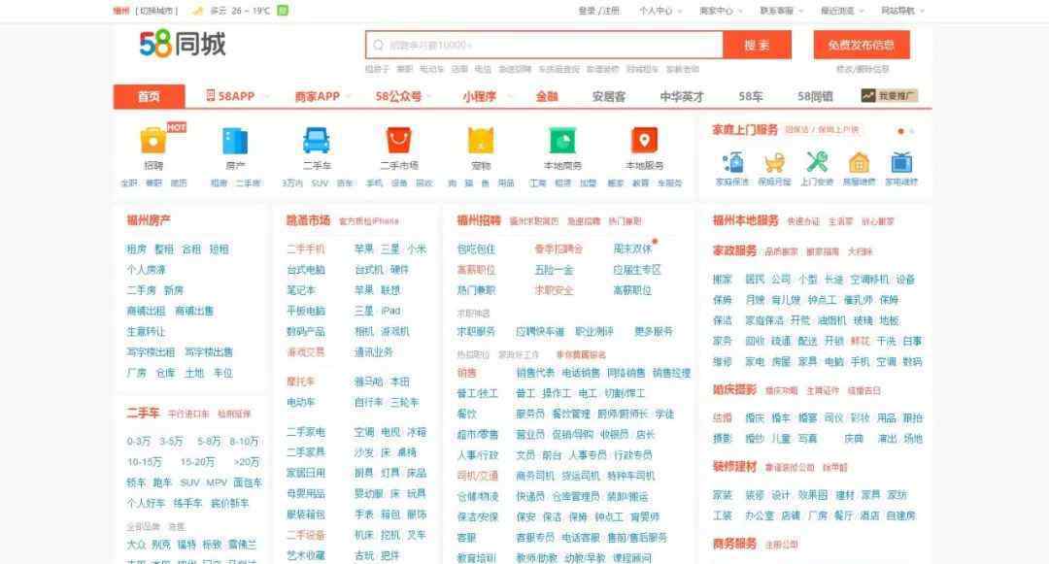Open the 婚庆摄影 section heading
The height and width of the screenshot is (564, 1049).
734,389
